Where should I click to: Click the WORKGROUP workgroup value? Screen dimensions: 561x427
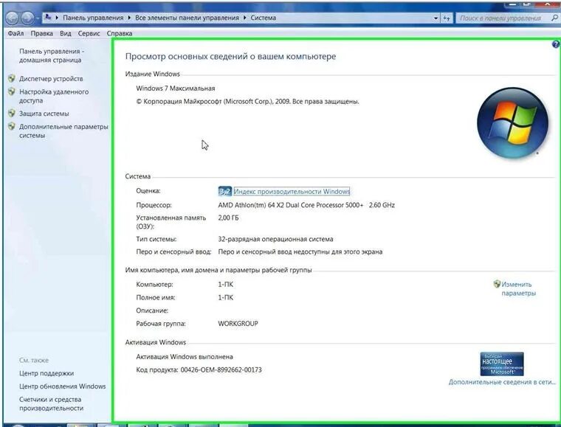tap(238, 323)
